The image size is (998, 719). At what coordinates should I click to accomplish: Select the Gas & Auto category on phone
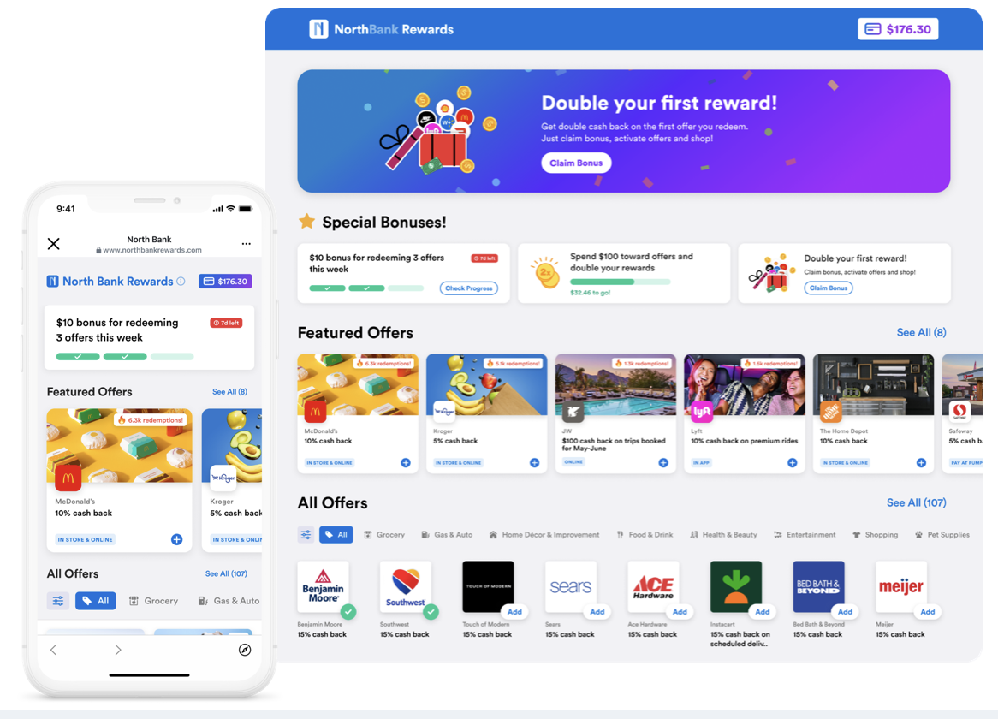(229, 601)
